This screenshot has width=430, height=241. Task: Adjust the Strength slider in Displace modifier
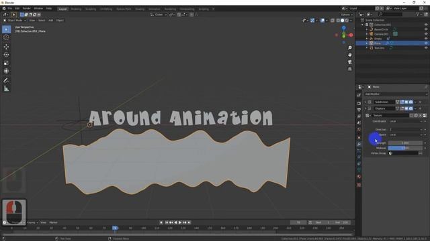click(405, 143)
